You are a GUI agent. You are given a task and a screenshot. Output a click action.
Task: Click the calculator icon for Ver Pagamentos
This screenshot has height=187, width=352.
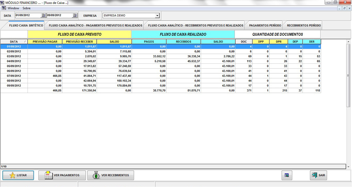48,175
